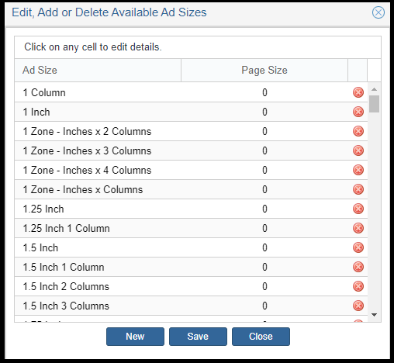Click the New button
This screenshot has width=394, height=363.
pyautogui.click(x=135, y=337)
